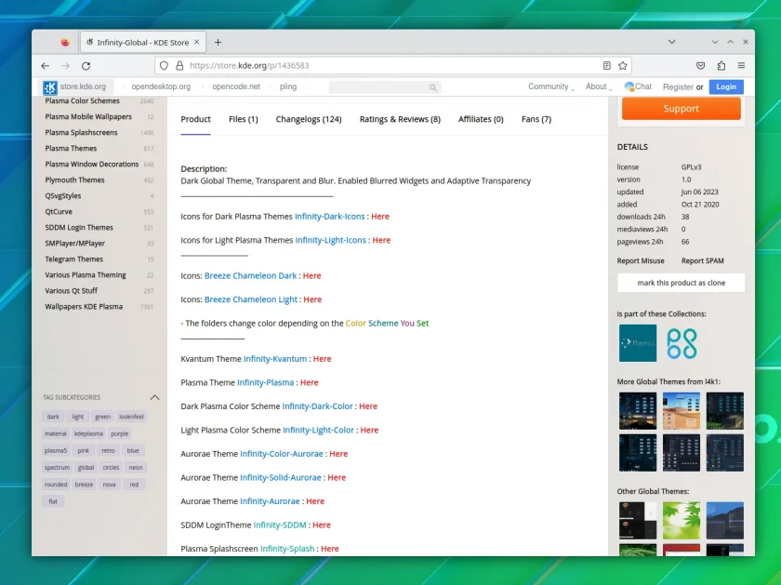Open the Pocket save icon
This screenshot has height=585, width=781.
(x=700, y=65)
